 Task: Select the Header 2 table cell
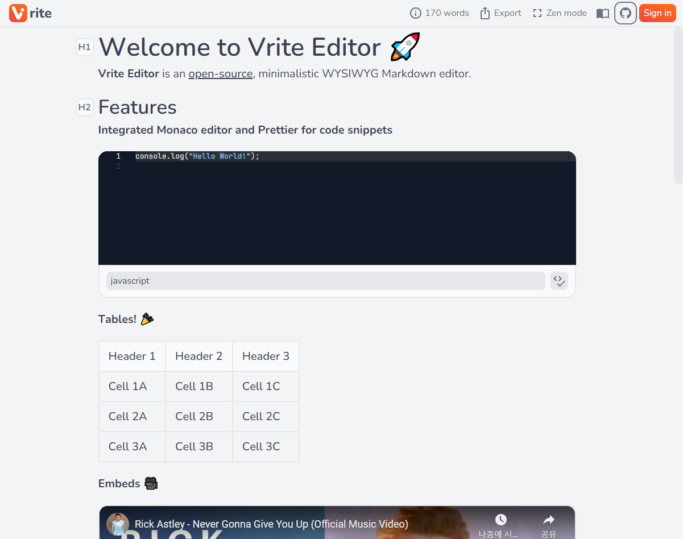coord(198,356)
